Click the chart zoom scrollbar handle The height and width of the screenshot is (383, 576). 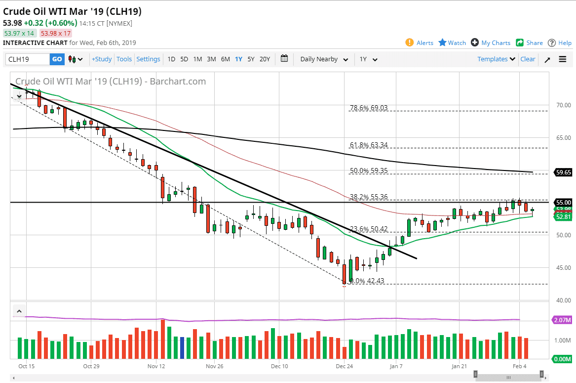pyautogui.click(x=508, y=376)
